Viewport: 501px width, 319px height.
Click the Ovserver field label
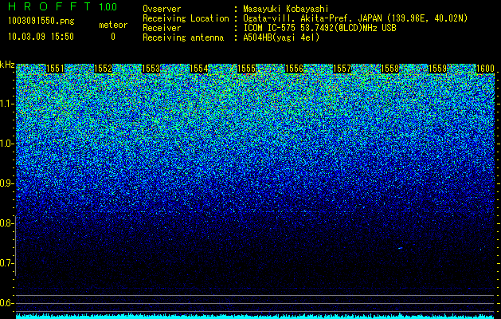pos(162,9)
